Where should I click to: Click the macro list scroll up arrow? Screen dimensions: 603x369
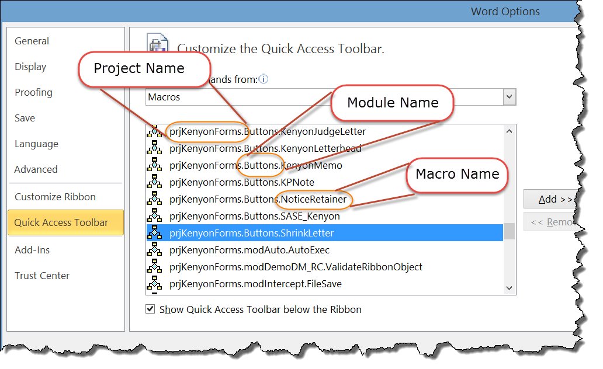[x=509, y=131]
